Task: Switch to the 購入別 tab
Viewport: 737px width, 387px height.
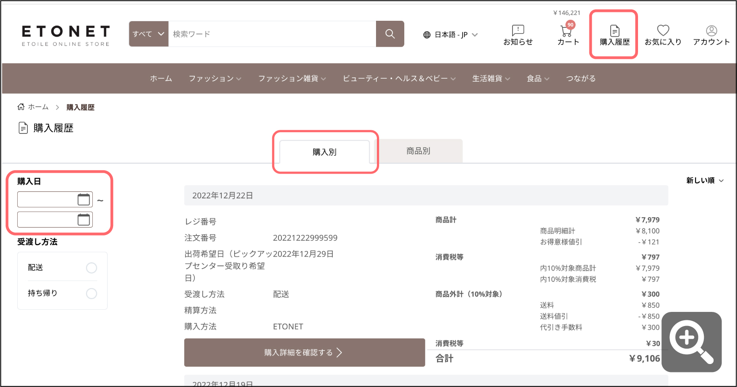Action: (324, 152)
